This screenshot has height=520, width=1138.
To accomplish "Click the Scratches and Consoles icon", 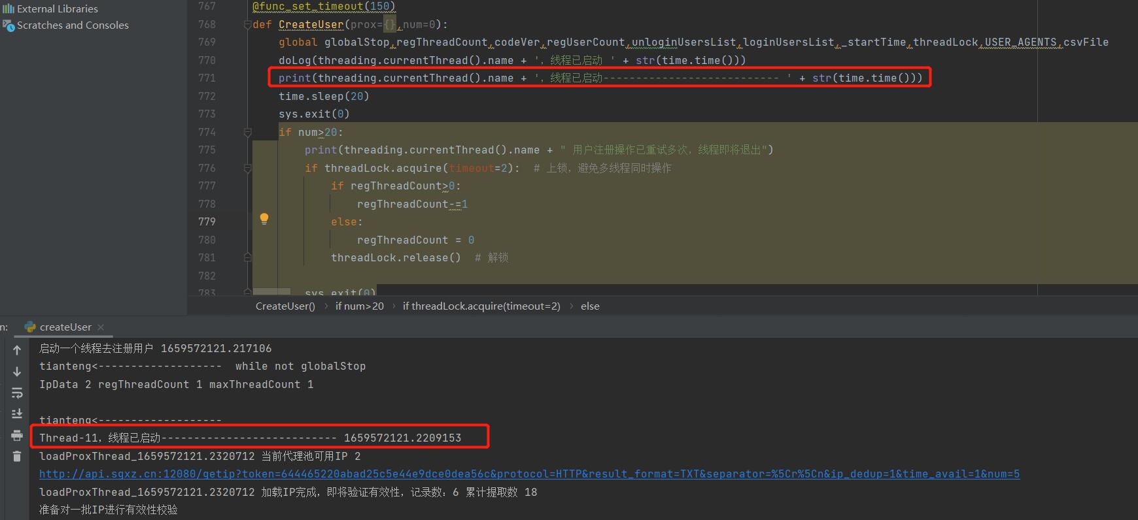I will (8, 25).
